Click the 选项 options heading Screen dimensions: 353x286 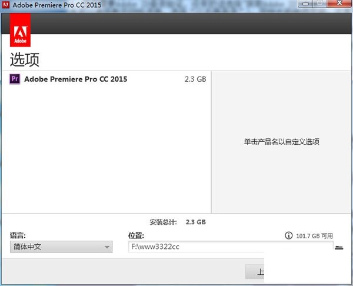click(x=25, y=59)
